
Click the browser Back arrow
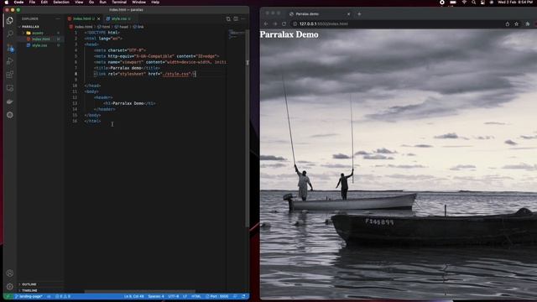[x=266, y=24]
